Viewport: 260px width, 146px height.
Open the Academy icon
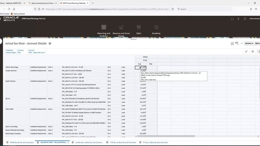point(156,27)
